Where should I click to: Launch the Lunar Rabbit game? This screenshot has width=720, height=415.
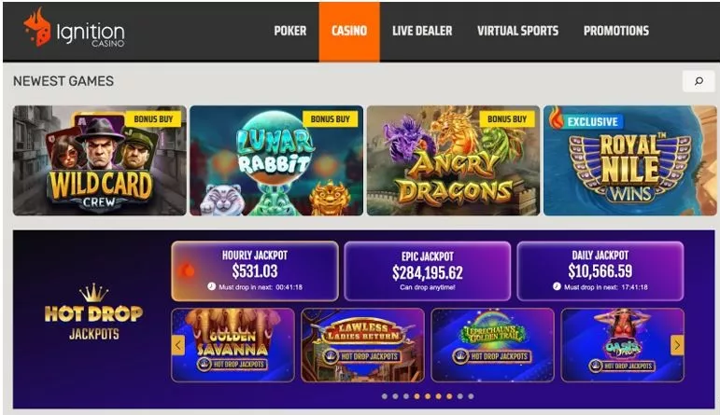(276, 160)
